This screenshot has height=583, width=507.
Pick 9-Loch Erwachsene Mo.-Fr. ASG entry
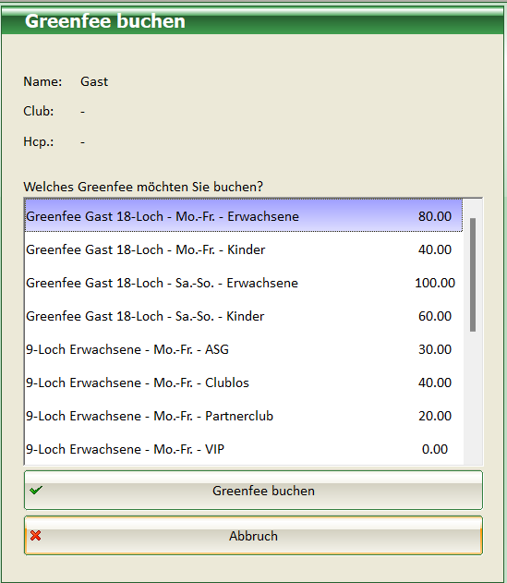coord(244,349)
